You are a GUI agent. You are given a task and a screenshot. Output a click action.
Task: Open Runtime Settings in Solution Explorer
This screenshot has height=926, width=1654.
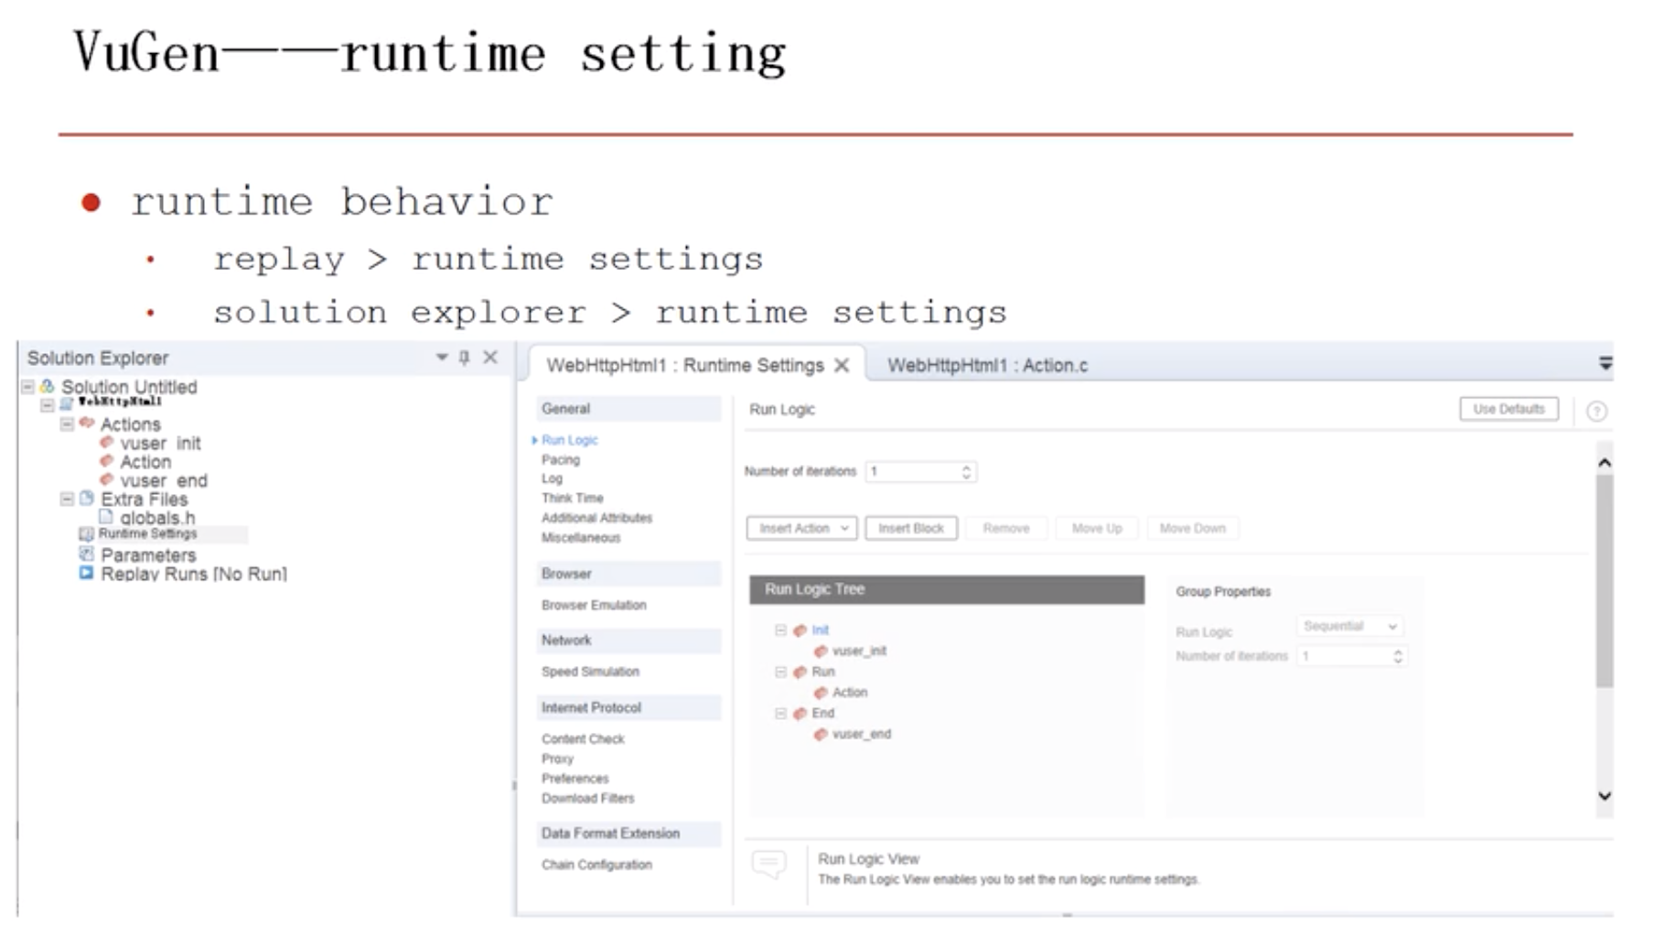pyautogui.click(x=147, y=533)
